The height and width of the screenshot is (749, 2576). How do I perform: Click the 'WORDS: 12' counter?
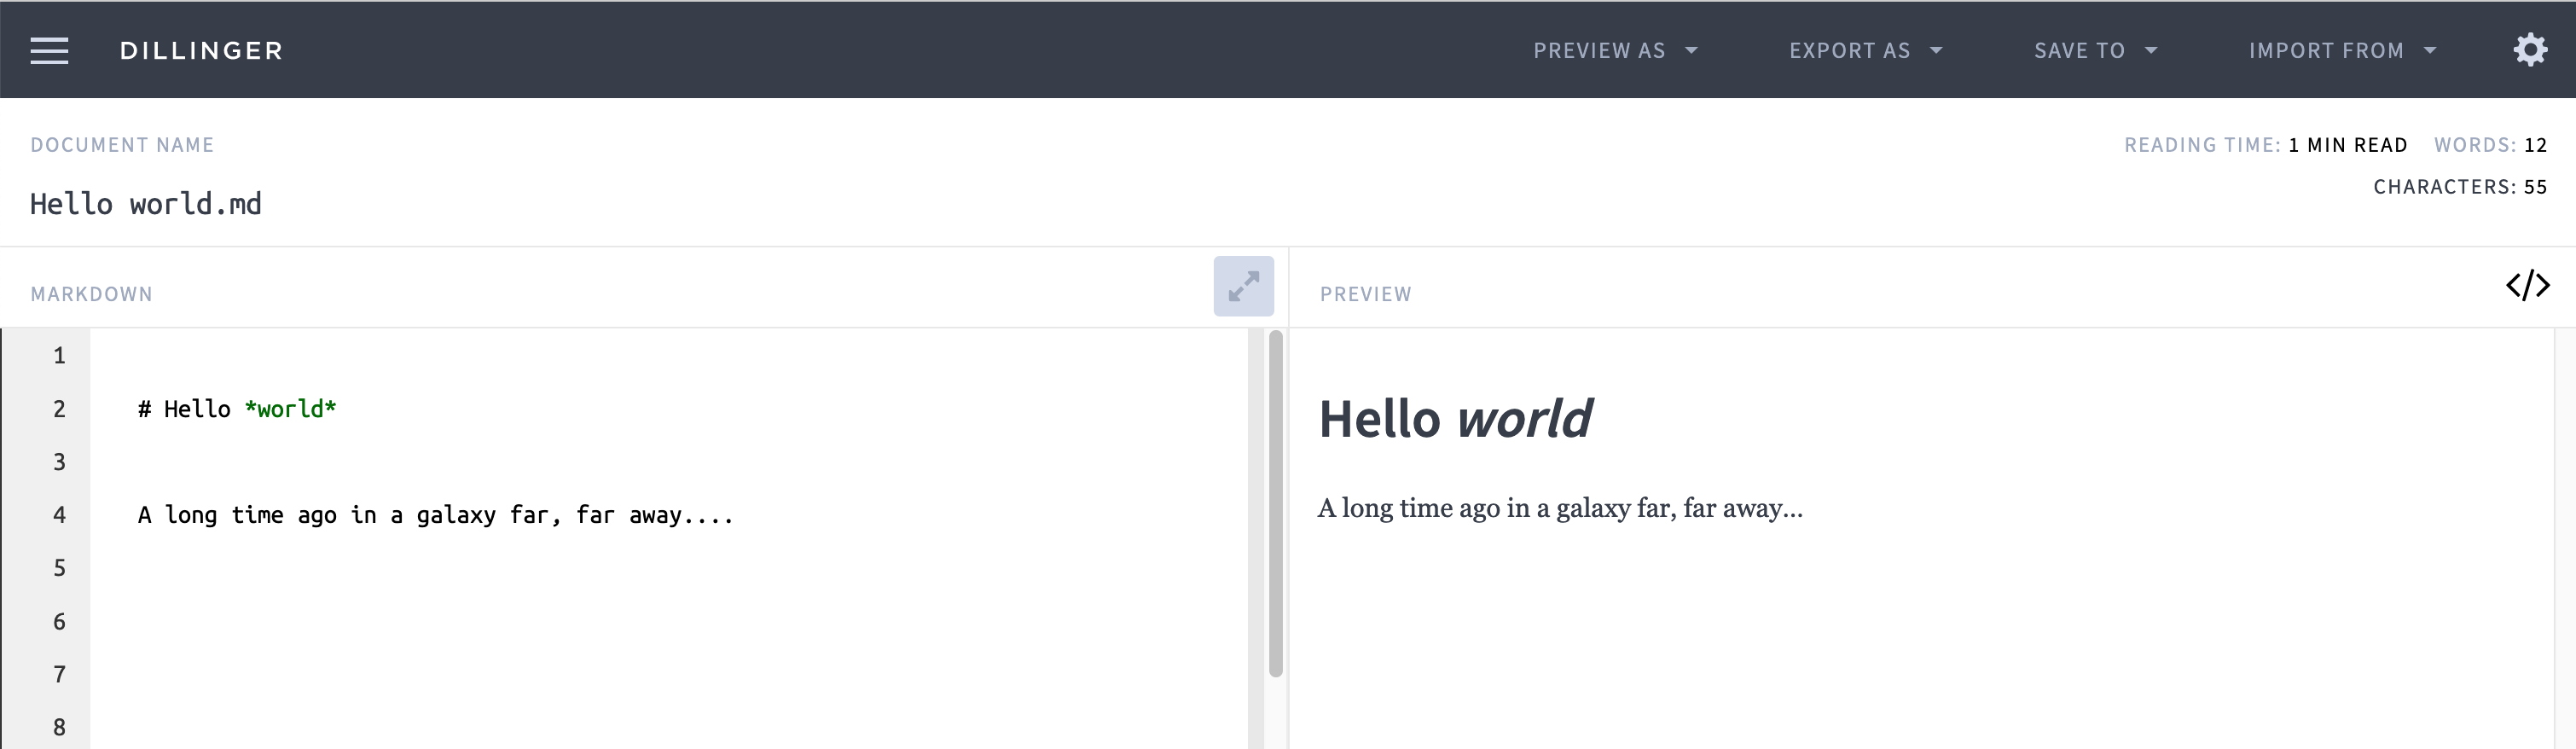point(2490,145)
